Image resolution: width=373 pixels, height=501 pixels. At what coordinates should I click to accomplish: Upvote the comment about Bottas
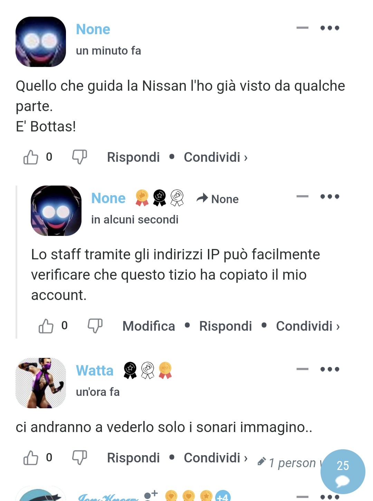[31, 157]
